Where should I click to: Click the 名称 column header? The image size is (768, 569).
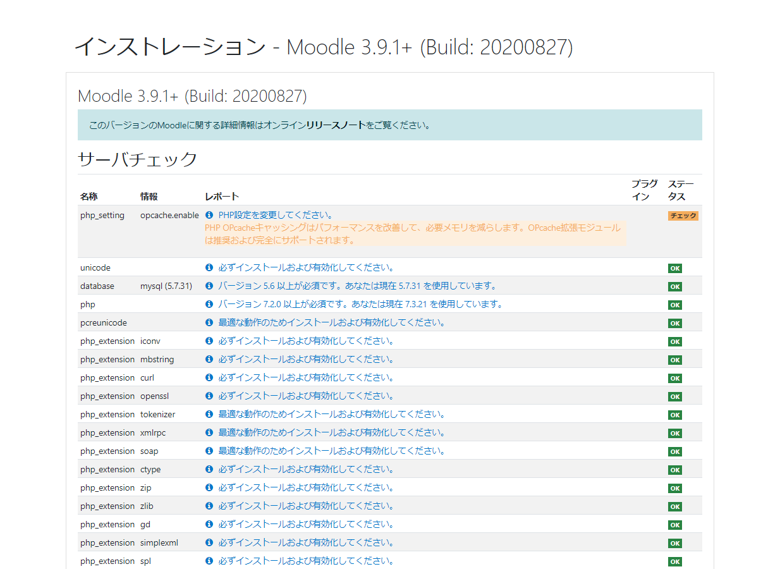click(x=89, y=196)
